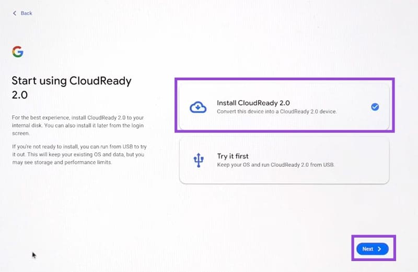Proceed with the Next button
Image resolution: width=418 pixels, height=272 pixels.
point(373,249)
